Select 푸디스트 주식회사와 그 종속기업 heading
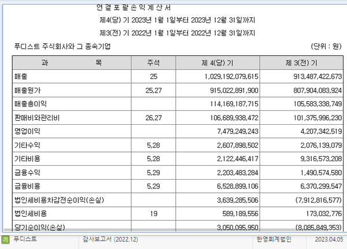 coord(62,46)
